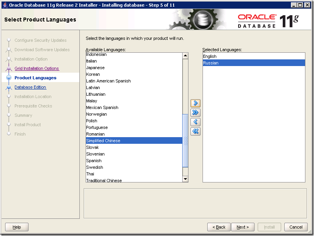
Task: Click the available languages scrollbar thumb
Action: tap(185, 141)
